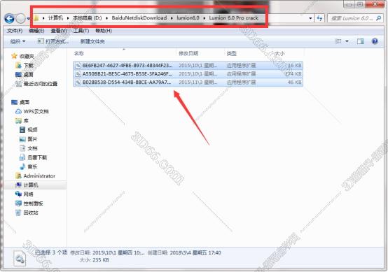Image resolution: width=388 pixels, height=272 pixels.
Task: Select 收藏夹 in the navigation pane
Action: [27, 57]
